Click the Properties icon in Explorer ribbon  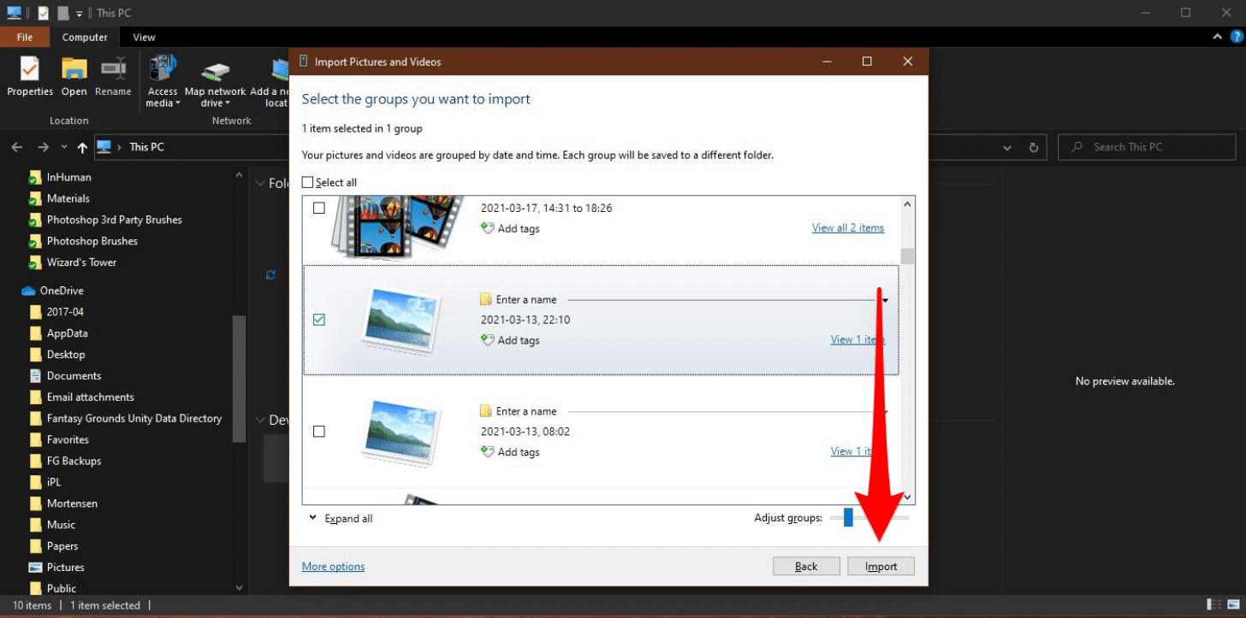pos(30,69)
